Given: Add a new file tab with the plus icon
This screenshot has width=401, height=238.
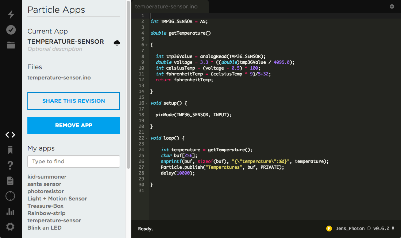Looking at the screenshot, I should tap(392, 7).
